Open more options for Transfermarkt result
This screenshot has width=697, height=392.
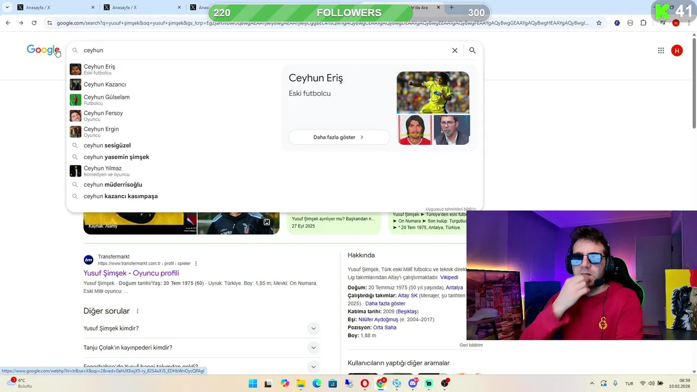196,264
